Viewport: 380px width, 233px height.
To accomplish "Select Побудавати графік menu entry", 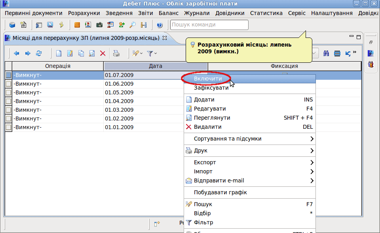I will pos(250,192).
